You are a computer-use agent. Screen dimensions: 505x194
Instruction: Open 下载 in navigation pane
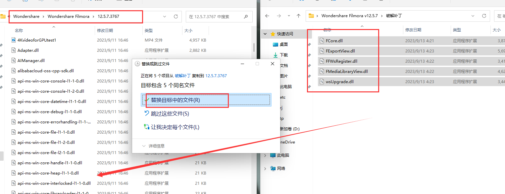[284, 55]
